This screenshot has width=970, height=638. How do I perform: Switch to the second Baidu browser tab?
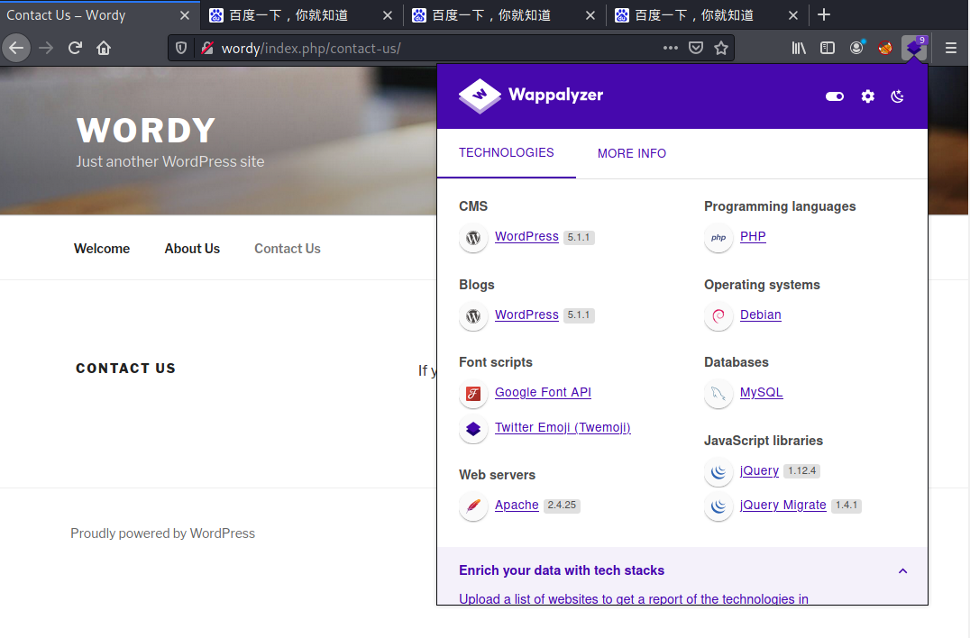pos(504,14)
